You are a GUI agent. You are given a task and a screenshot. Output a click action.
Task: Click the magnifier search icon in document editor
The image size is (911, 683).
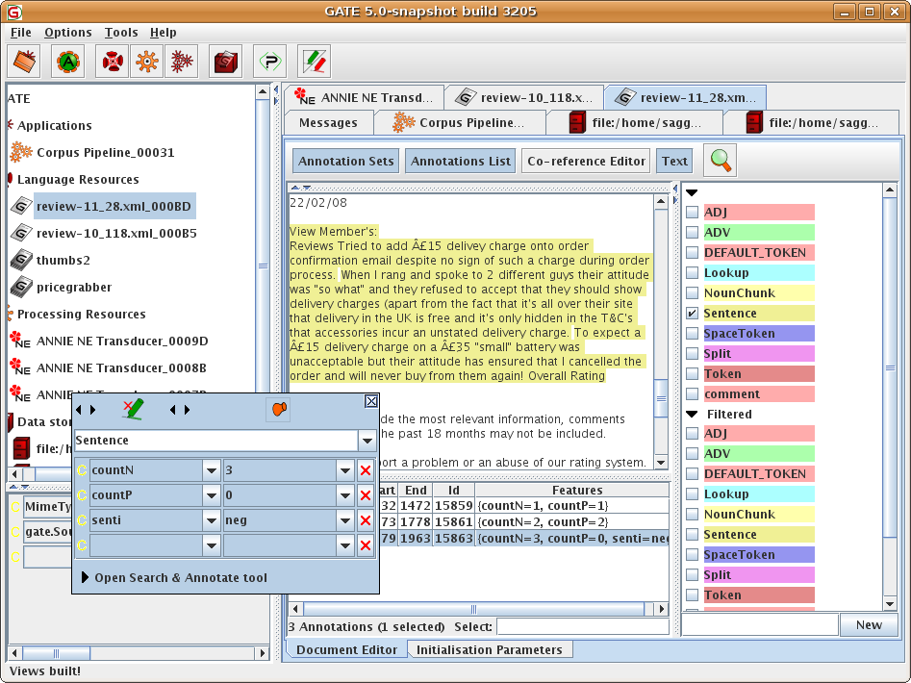(x=721, y=161)
